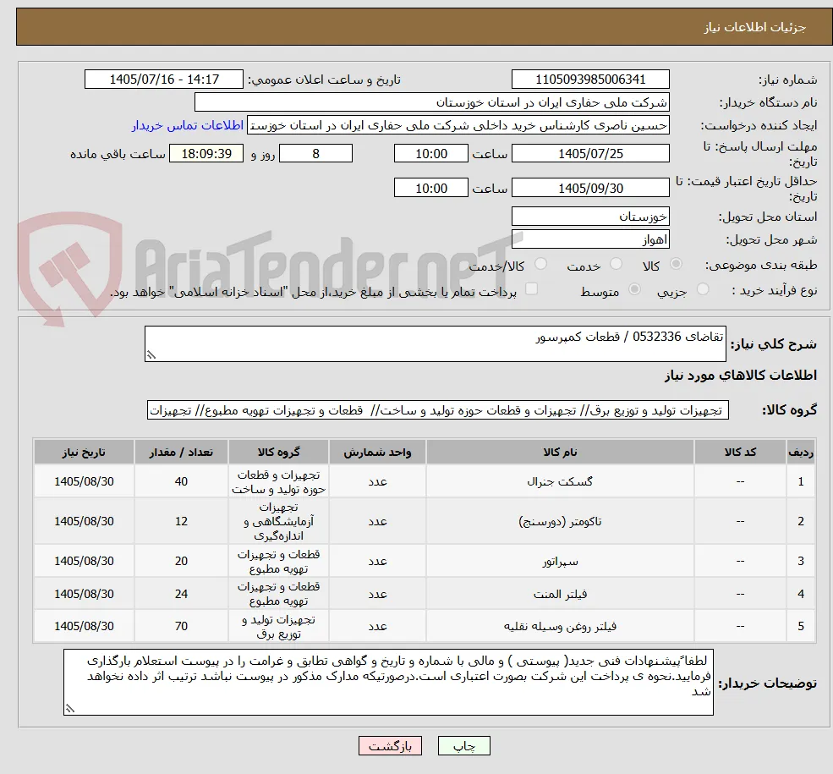Click the item name تاکومتر (دورسنج)
Viewport: 833px width, 774px height.
(x=560, y=521)
